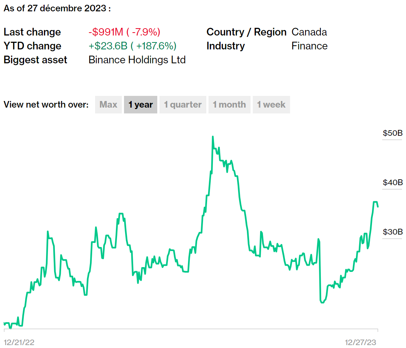Click the 'Biggest asset' field label

[35, 60]
